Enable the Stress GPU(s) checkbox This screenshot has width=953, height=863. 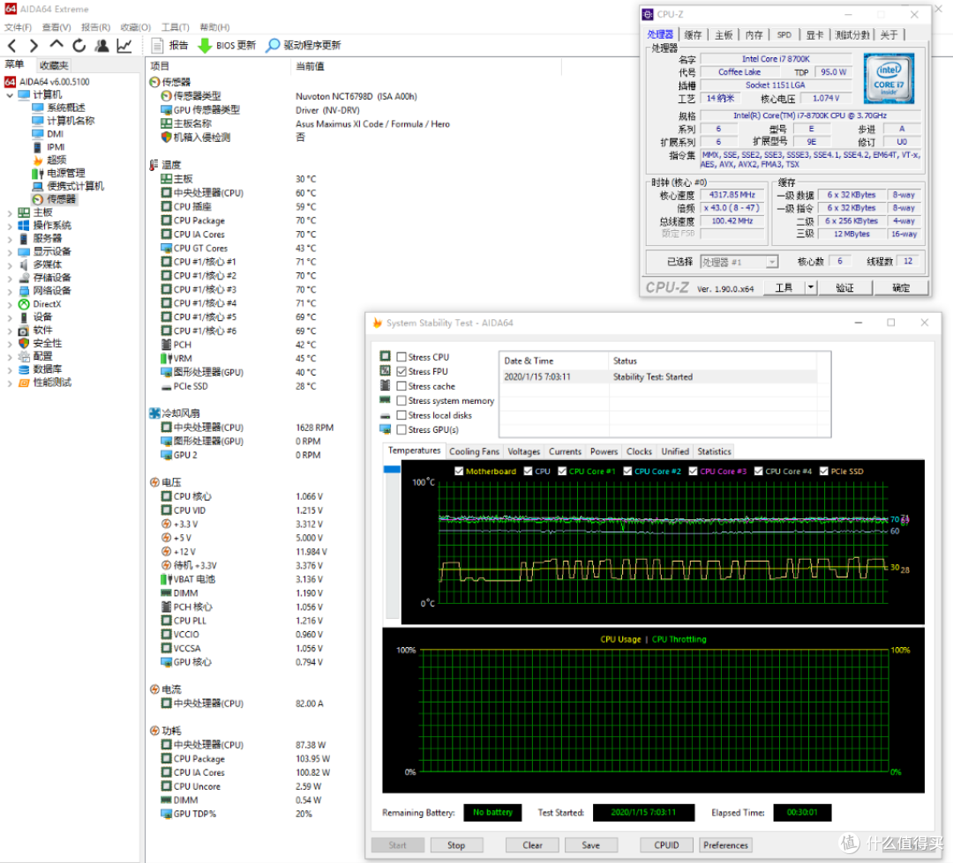click(x=401, y=429)
